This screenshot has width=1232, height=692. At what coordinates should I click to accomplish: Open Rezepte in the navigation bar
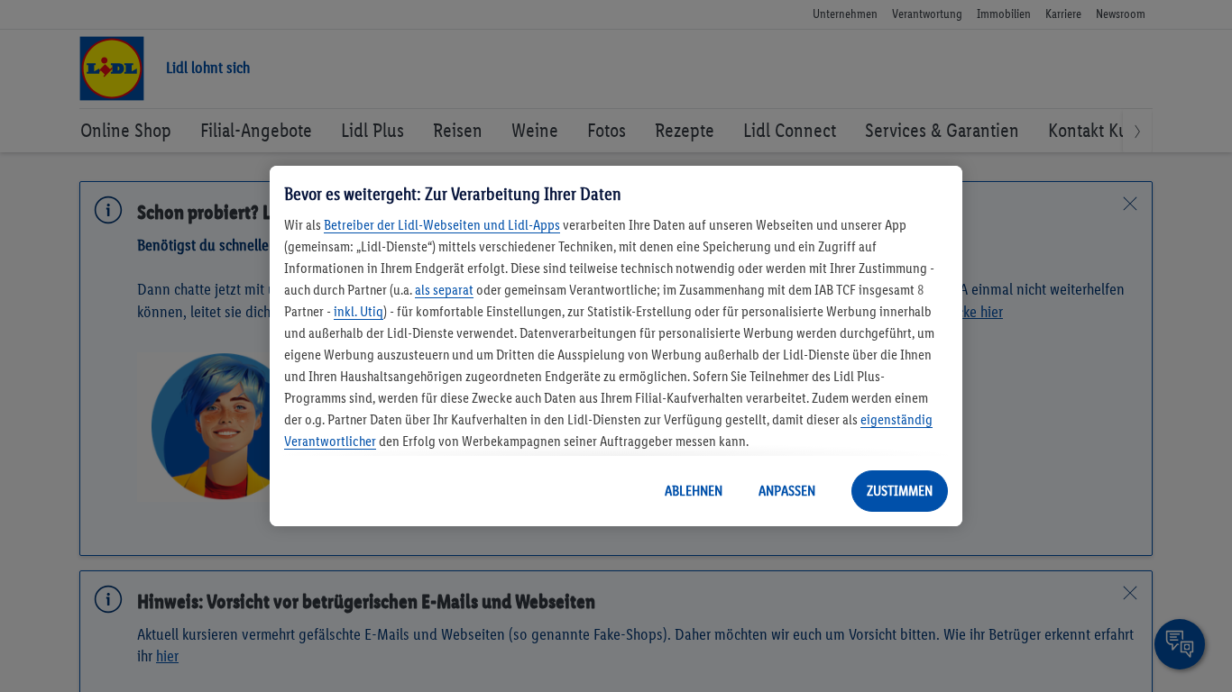(685, 132)
